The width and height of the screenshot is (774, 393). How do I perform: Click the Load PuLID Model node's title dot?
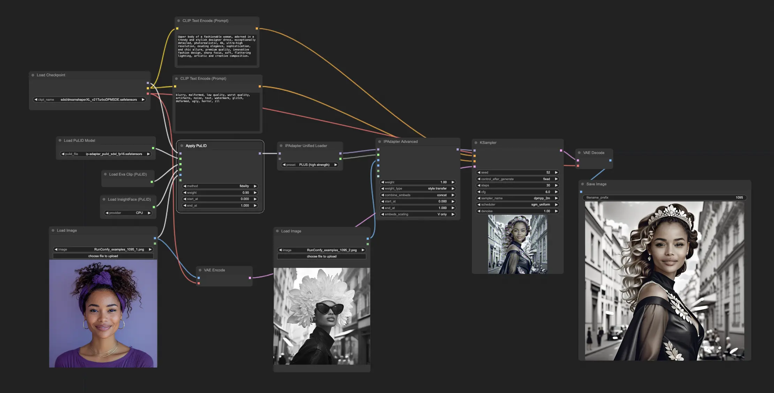click(x=60, y=140)
